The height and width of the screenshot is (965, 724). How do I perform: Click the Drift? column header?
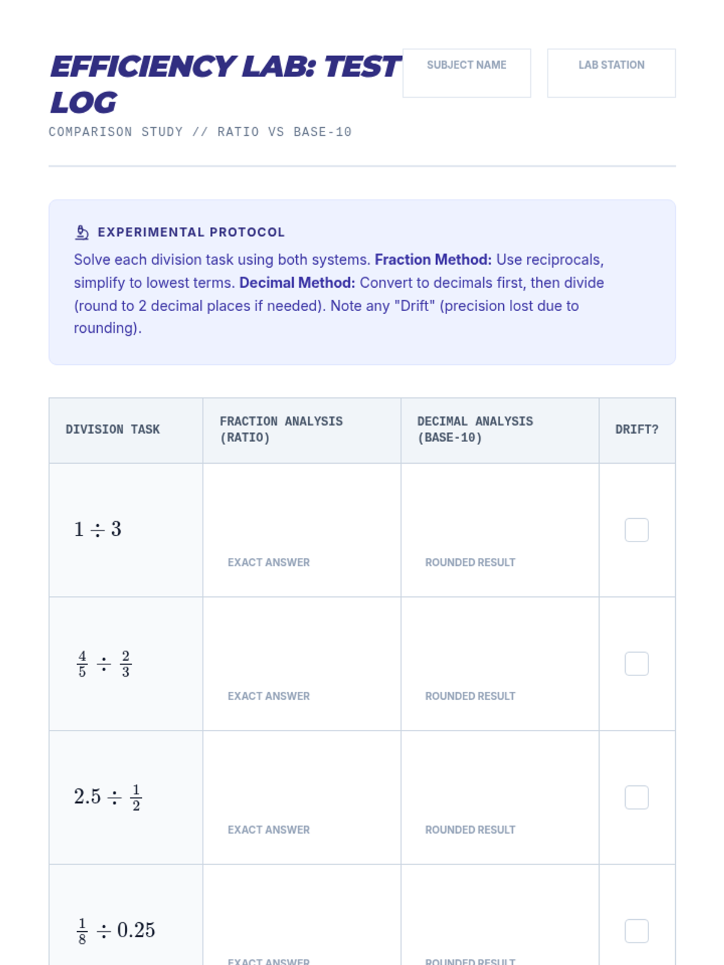coord(637,429)
